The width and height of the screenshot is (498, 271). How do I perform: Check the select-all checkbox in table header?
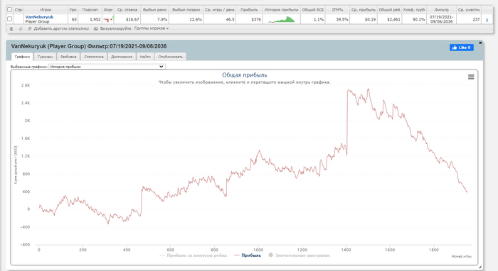pos(9,9)
